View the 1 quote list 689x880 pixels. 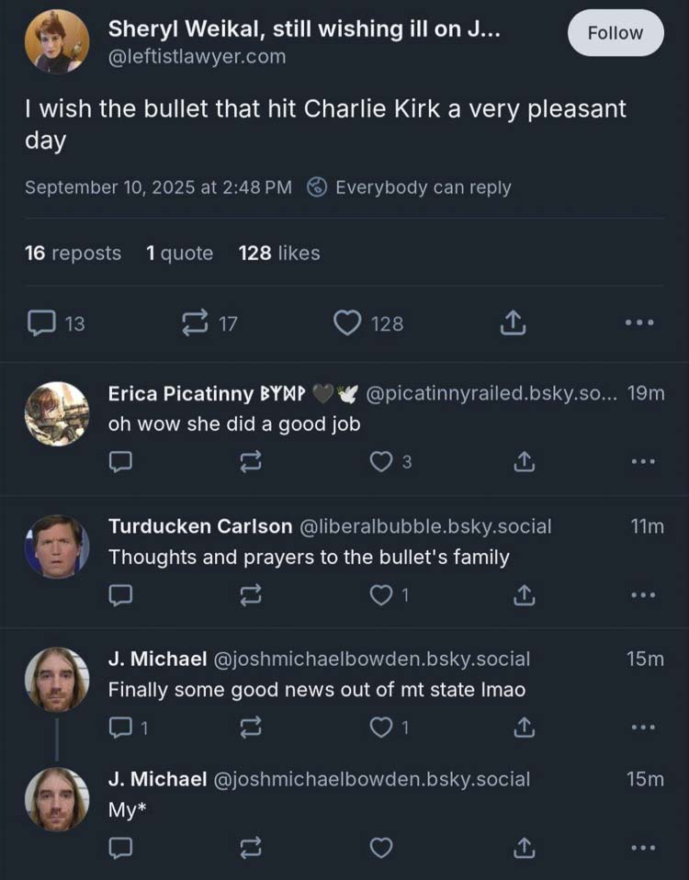click(x=179, y=253)
